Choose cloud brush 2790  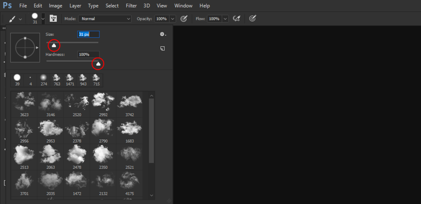[x=103, y=131]
